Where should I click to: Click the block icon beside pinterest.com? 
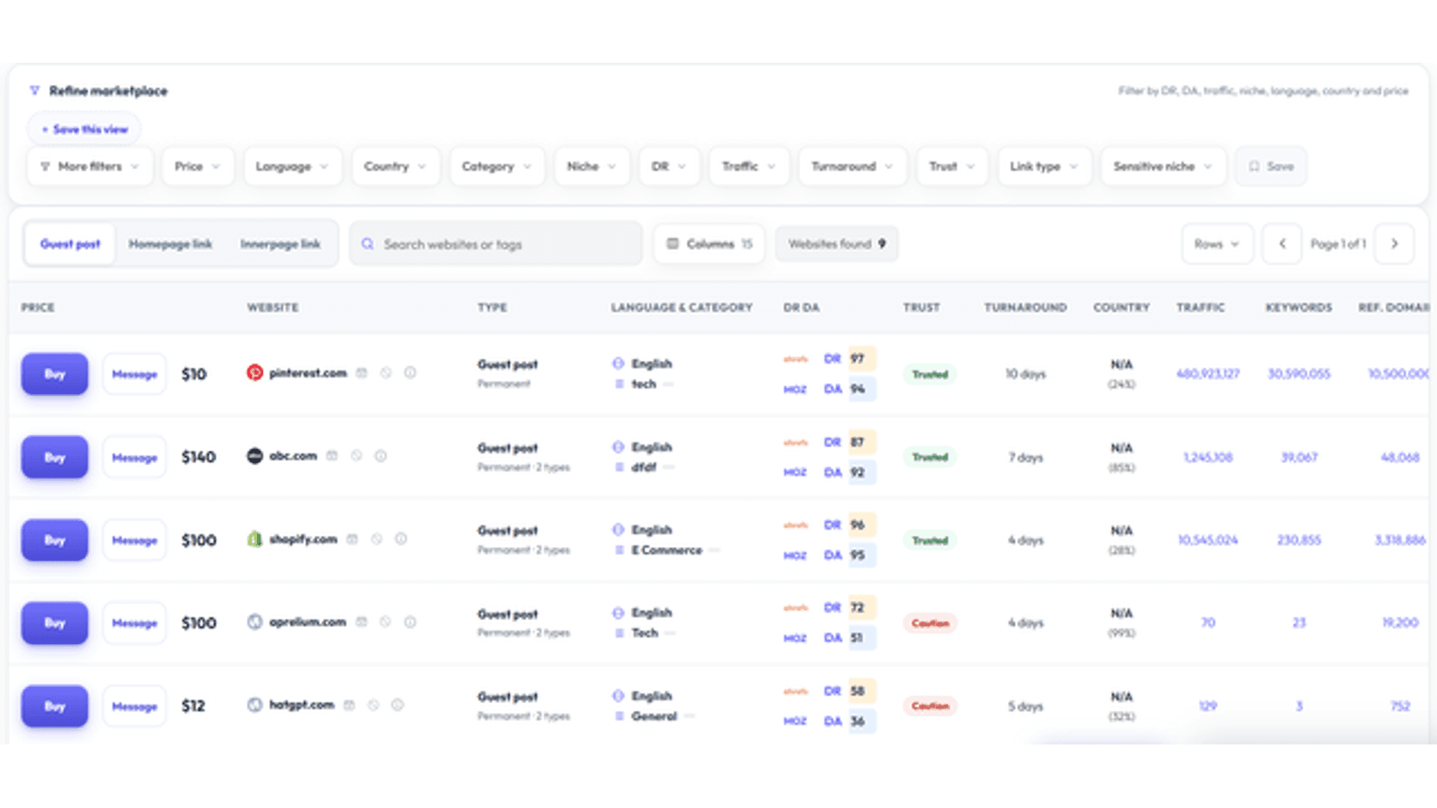click(x=386, y=373)
